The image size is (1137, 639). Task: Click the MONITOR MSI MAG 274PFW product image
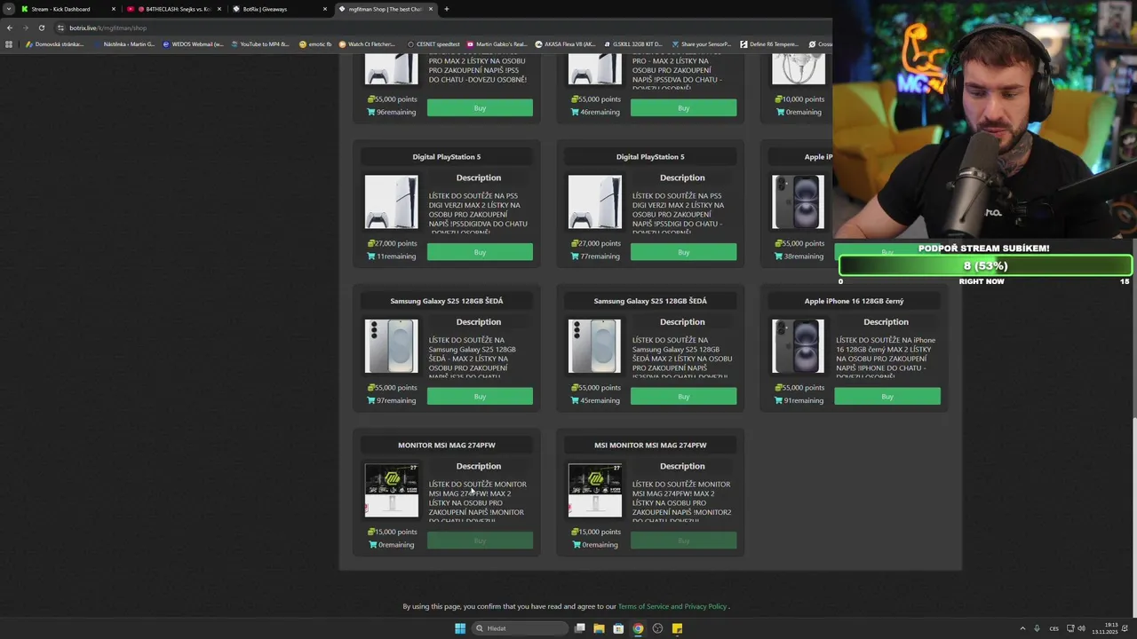tap(391, 490)
